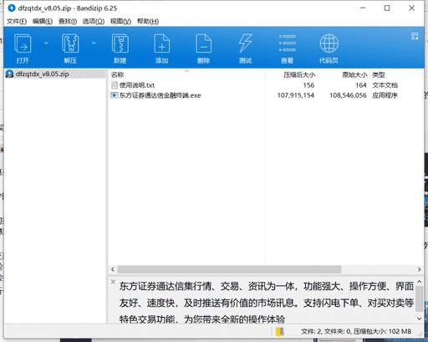
Task: Select the file 使用说明.txt
Action: [137, 85]
